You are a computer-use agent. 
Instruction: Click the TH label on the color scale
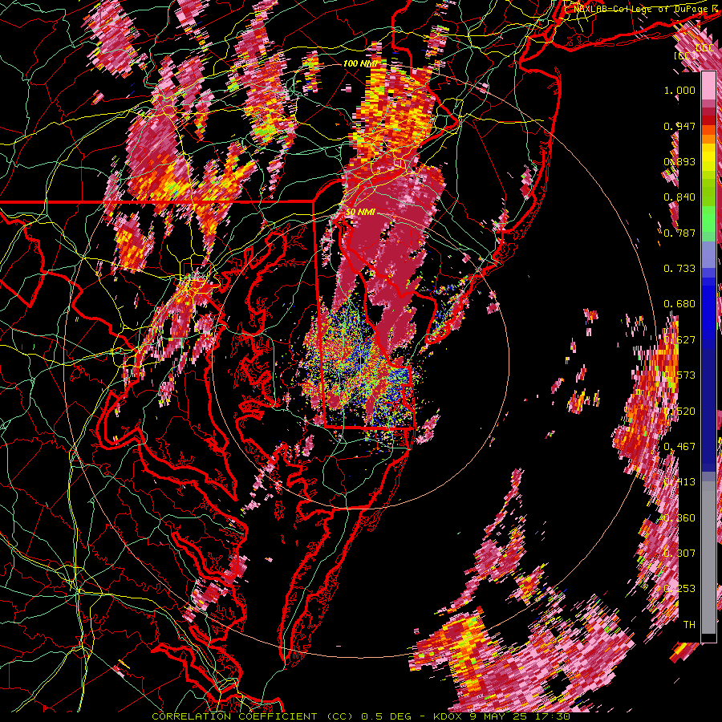tap(689, 624)
